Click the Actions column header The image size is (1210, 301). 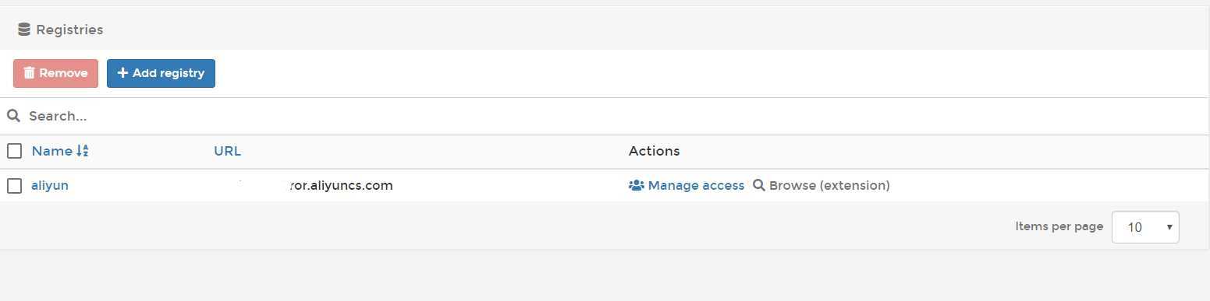point(654,151)
